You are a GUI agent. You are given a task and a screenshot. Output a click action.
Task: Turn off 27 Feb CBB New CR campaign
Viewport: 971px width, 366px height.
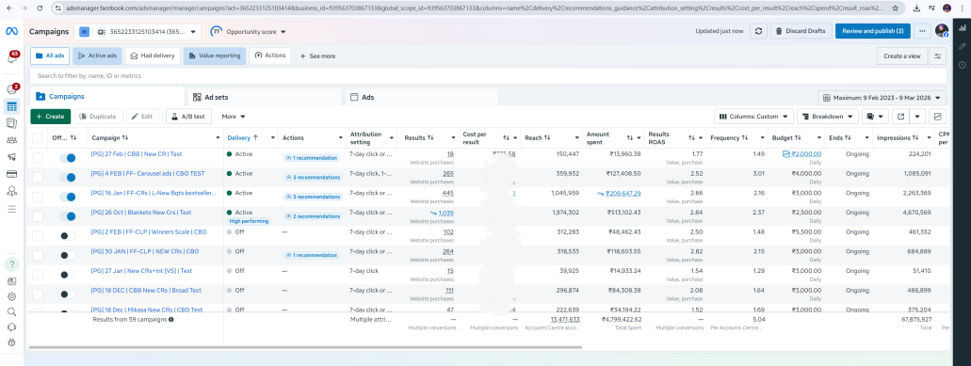68,158
